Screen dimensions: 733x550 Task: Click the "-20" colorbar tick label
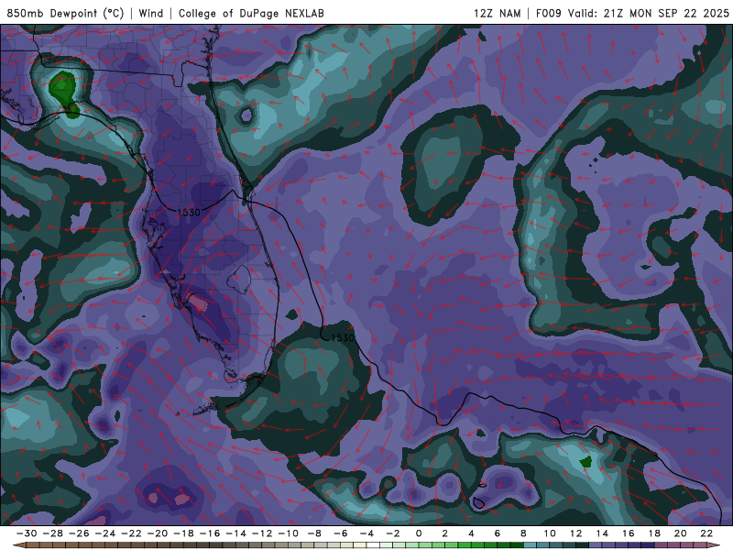pos(158,533)
